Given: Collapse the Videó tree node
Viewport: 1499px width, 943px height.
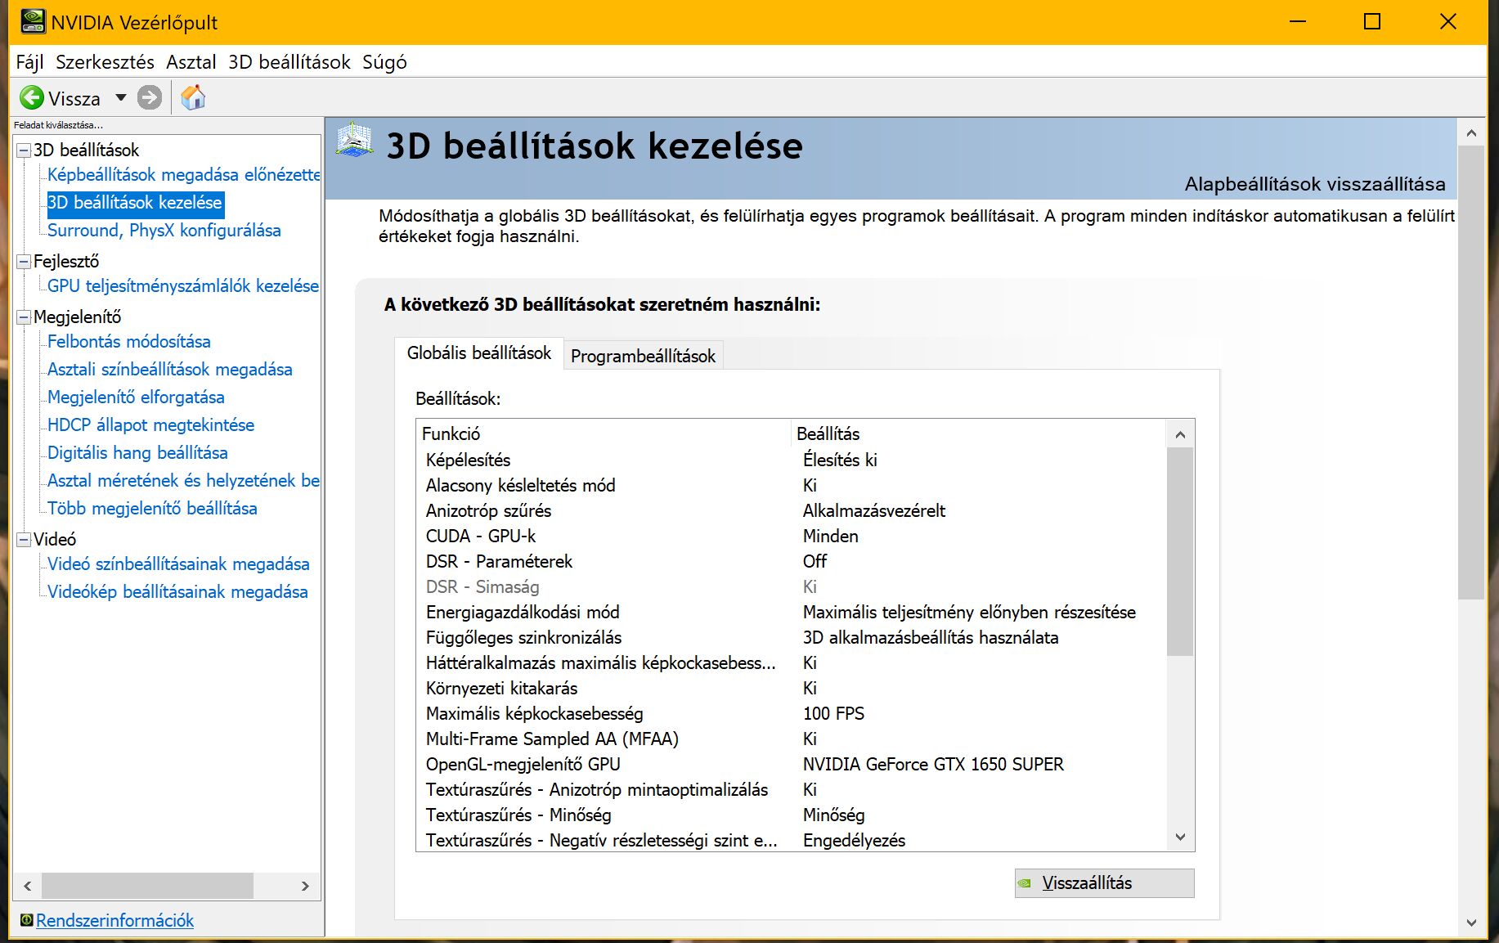Looking at the screenshot, I should [24, 540].
